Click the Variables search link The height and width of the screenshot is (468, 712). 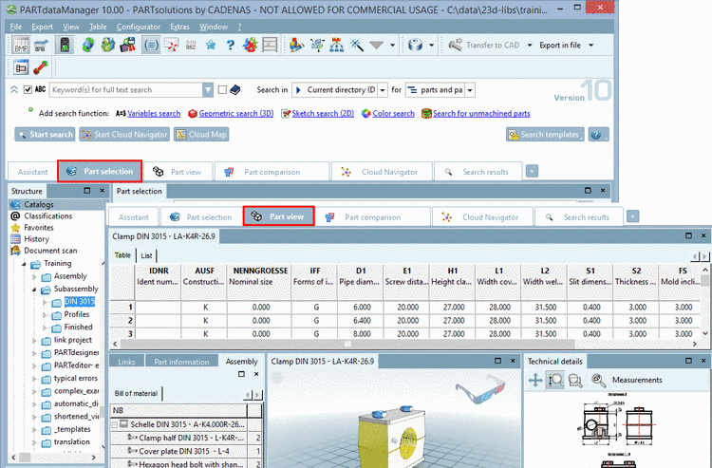[154, 114]
